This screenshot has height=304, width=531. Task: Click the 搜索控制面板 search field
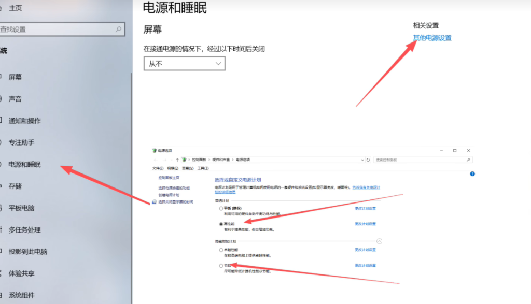420,160
